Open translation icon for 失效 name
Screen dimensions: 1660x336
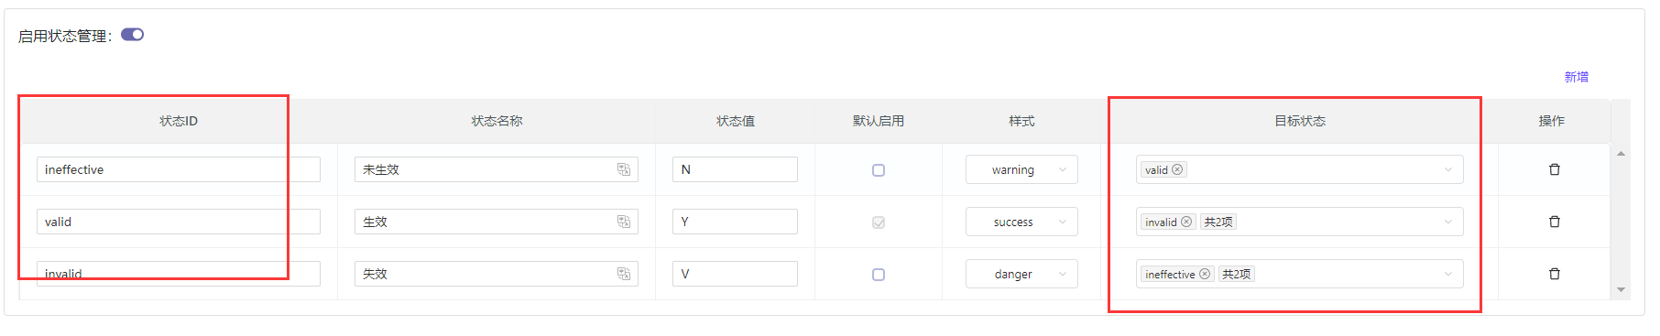click(624, 274)
